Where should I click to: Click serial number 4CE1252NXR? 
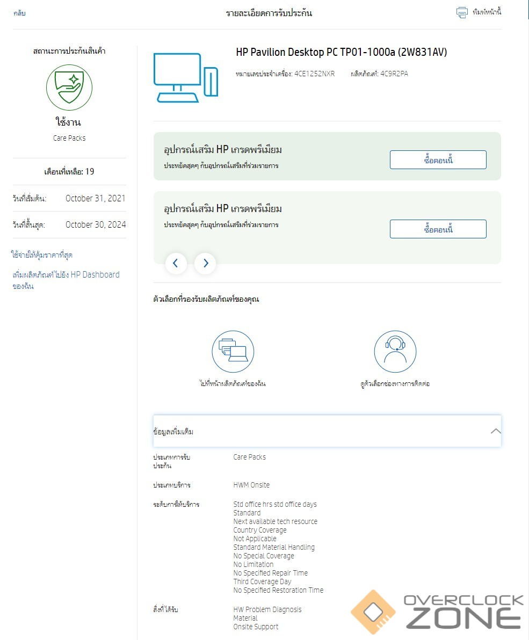314,74
